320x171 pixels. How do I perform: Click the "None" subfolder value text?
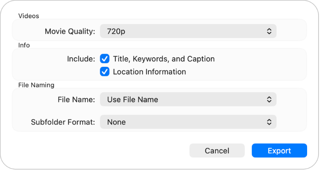pos(116,122)
